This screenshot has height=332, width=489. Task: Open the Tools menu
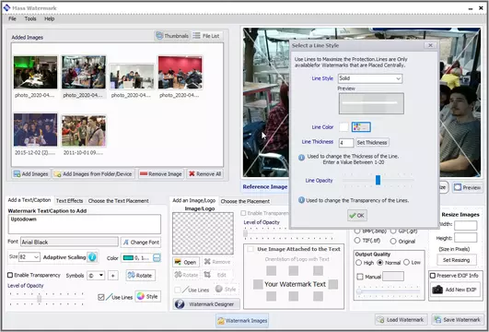[x=30, y=18]
